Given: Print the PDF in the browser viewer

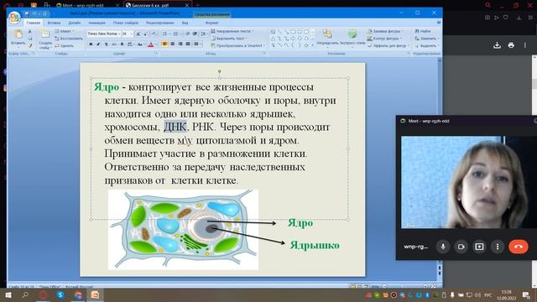Looking at the screenshot, I should (511, 45).
